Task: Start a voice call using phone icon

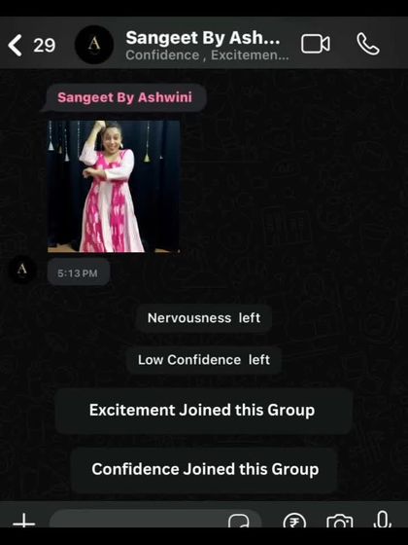Action: [368, 44]
